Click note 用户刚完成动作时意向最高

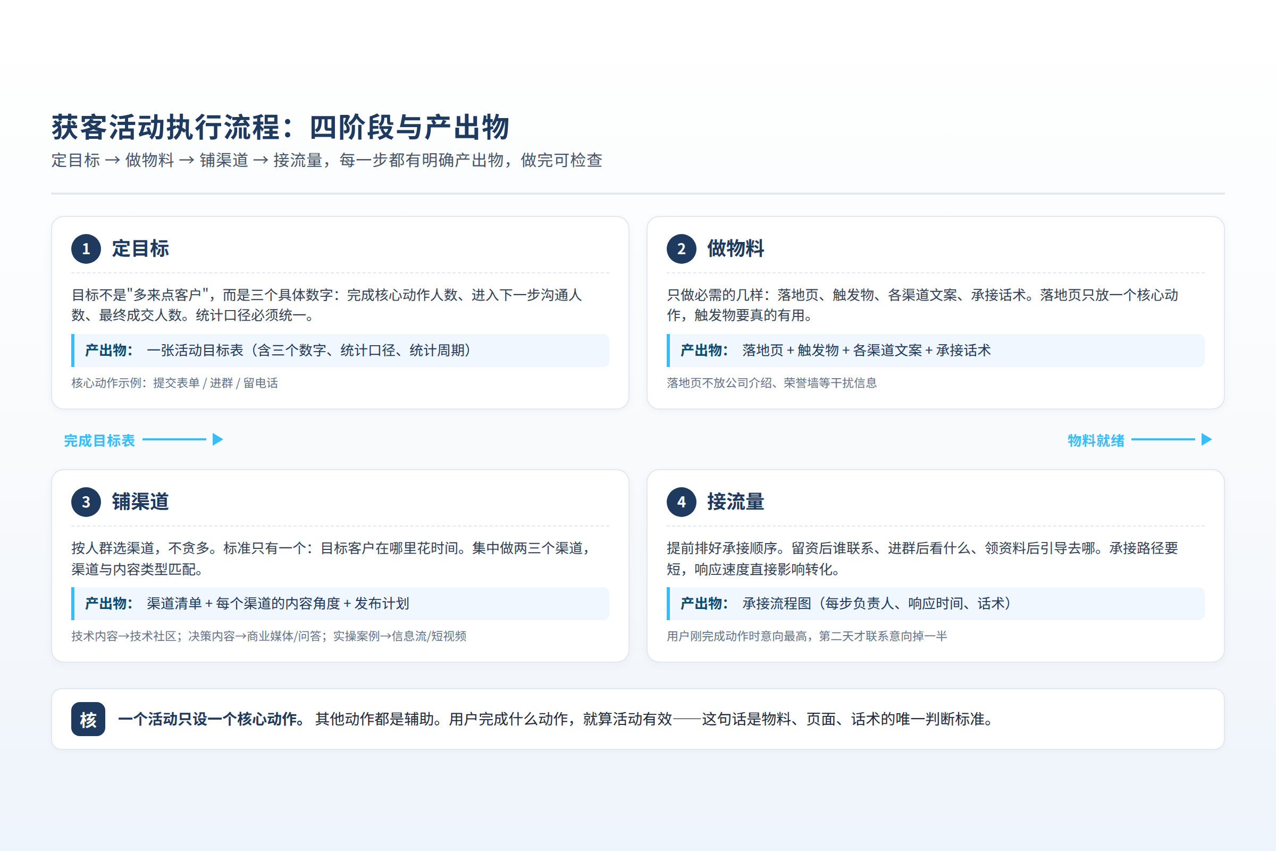(807, 636)
